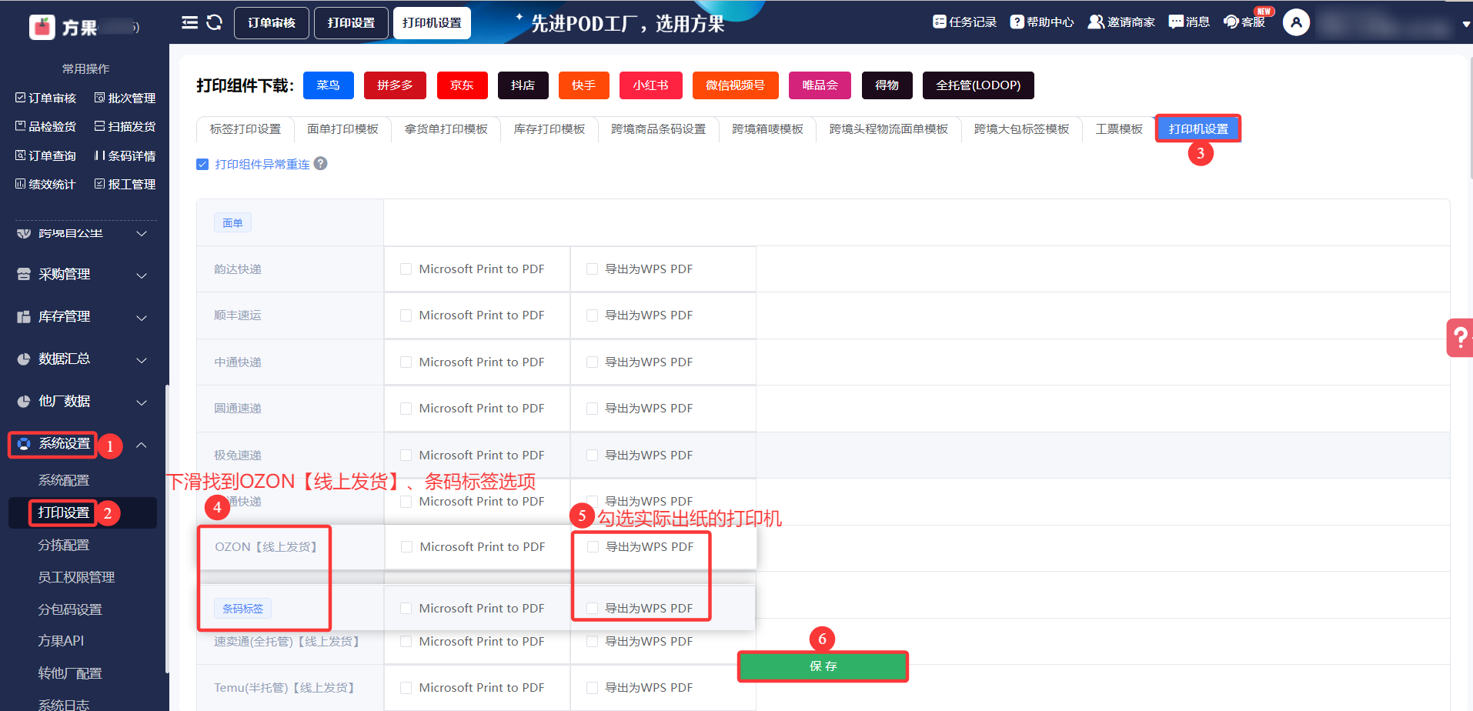Open the account dropdown arrow at top right
Screen dimensions: 1473x711
[1466, 24]
